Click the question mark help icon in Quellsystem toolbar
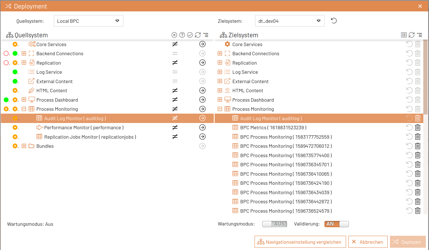This screenshot has width=429, height=250. click(182, 35)
